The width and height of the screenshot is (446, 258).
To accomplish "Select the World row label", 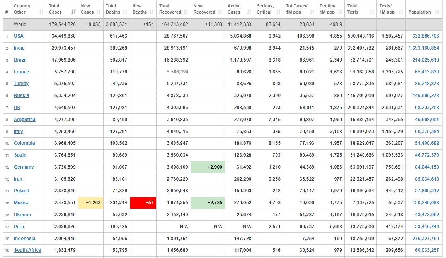I will [x=20, y=24].
